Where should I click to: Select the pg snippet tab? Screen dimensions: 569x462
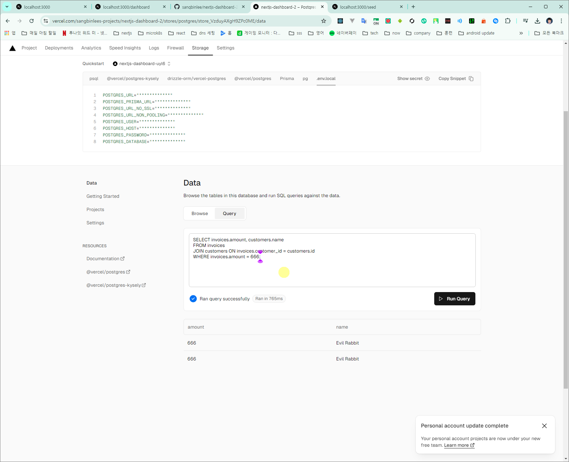point(305,79)
